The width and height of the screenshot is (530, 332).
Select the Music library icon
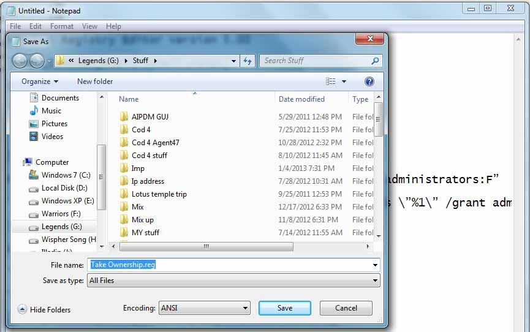tap(34, 110)
